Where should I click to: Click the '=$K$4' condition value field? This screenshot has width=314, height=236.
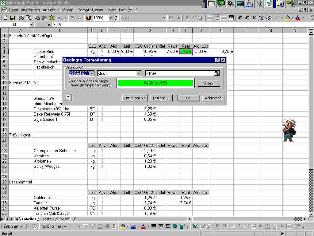click(x=179, y=73)
